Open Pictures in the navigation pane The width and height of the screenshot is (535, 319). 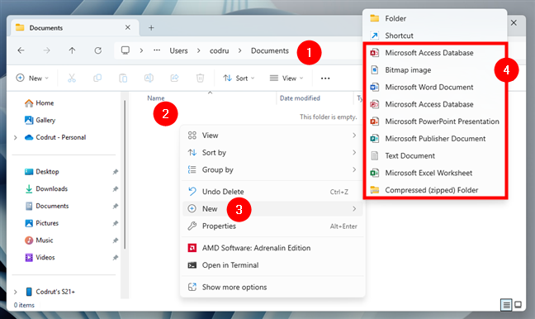pos(41,223)
